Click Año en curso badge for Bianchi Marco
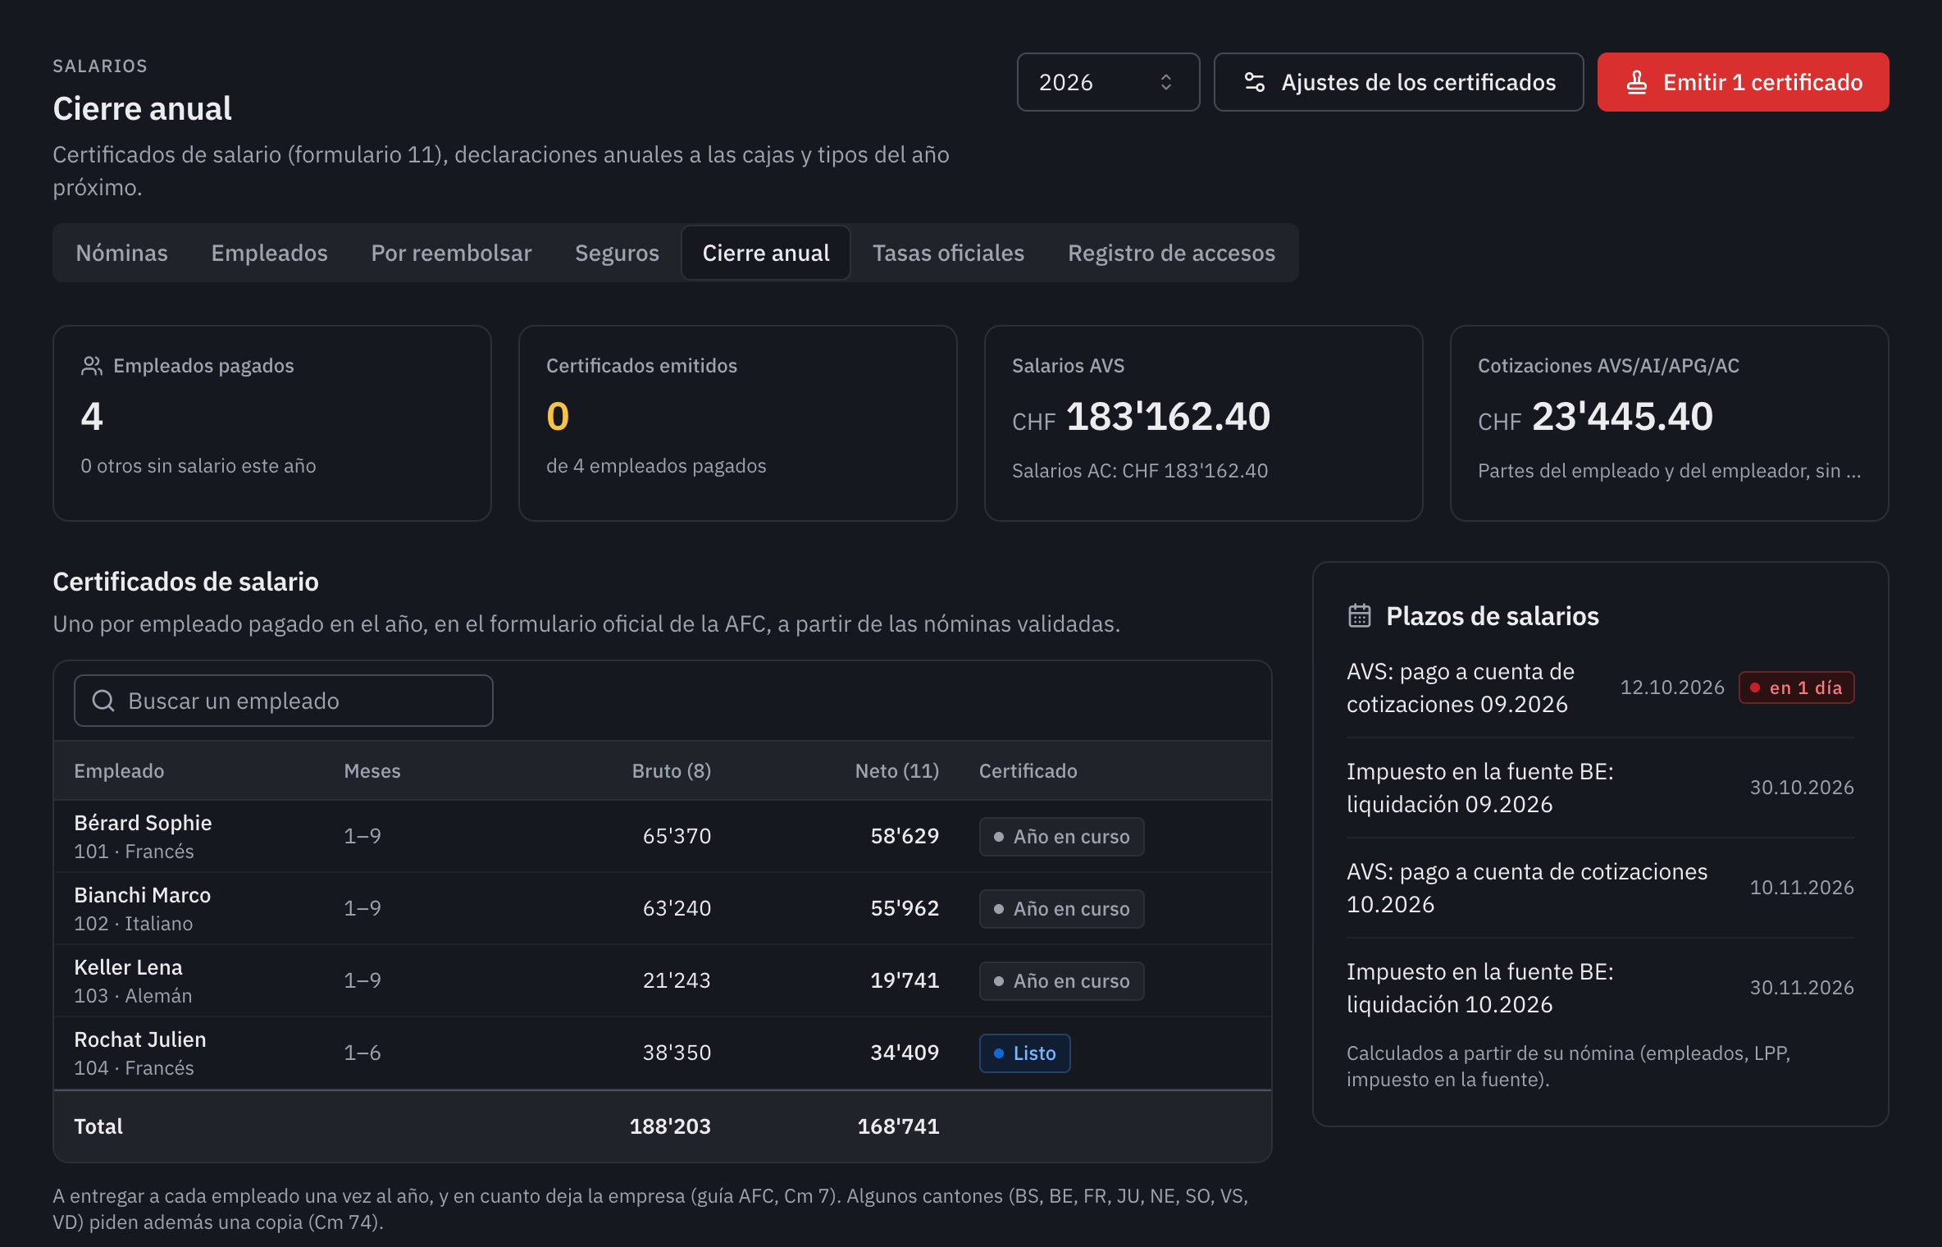The image size is (1942, 1247). [1061, 908]
